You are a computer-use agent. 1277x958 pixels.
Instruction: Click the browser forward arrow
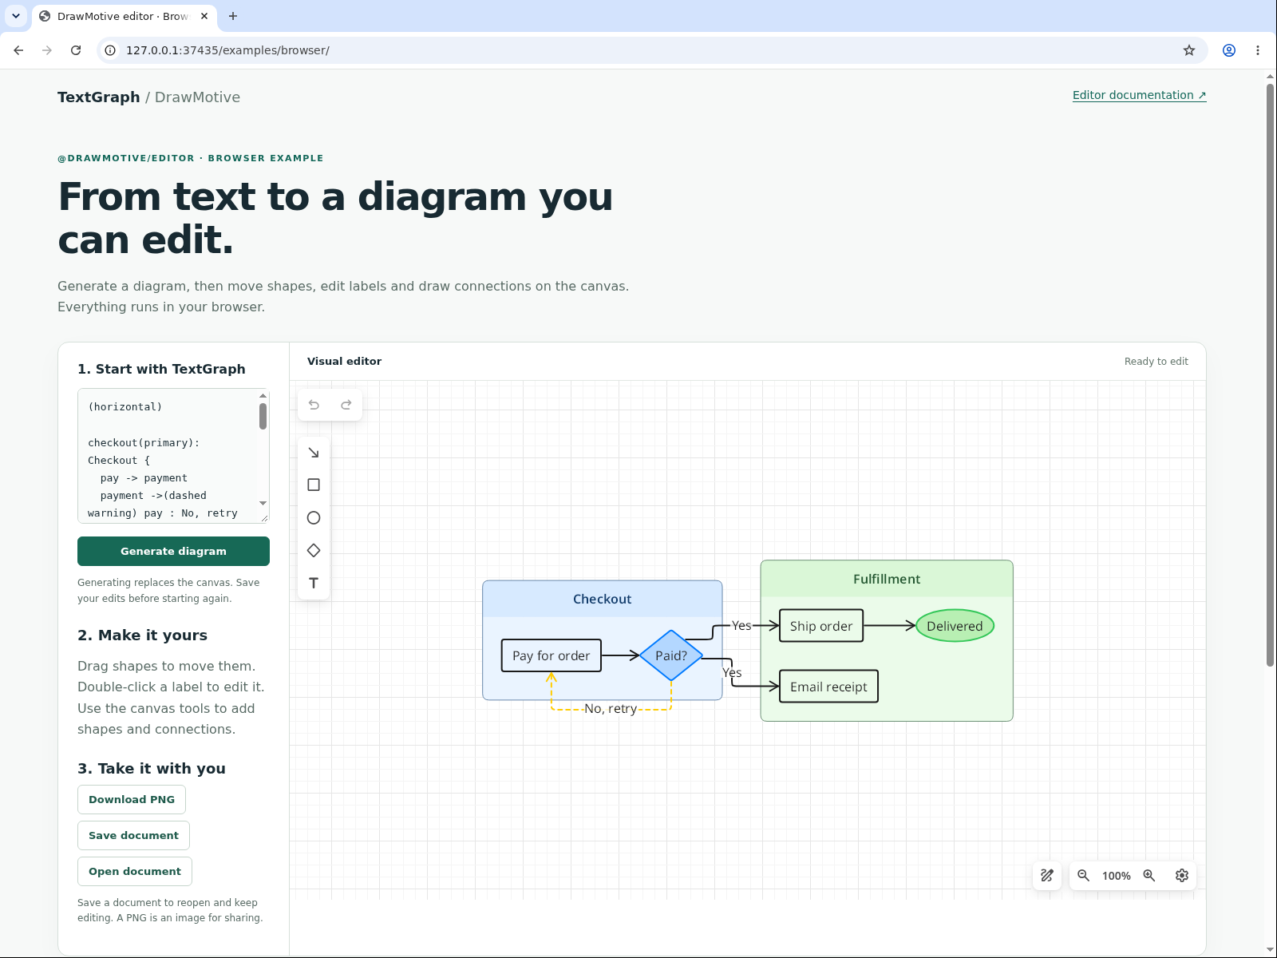pyautogui.click(x=47, y=50)
